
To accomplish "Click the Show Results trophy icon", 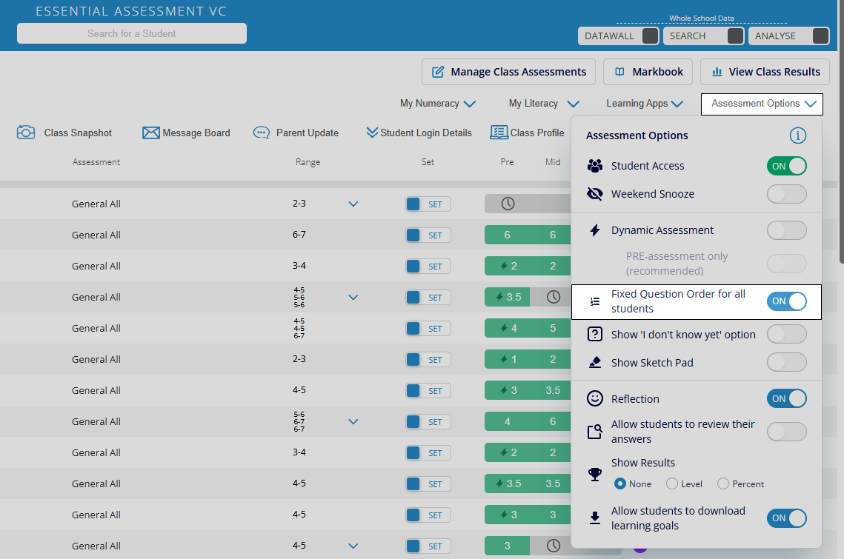I will (595, 474).
